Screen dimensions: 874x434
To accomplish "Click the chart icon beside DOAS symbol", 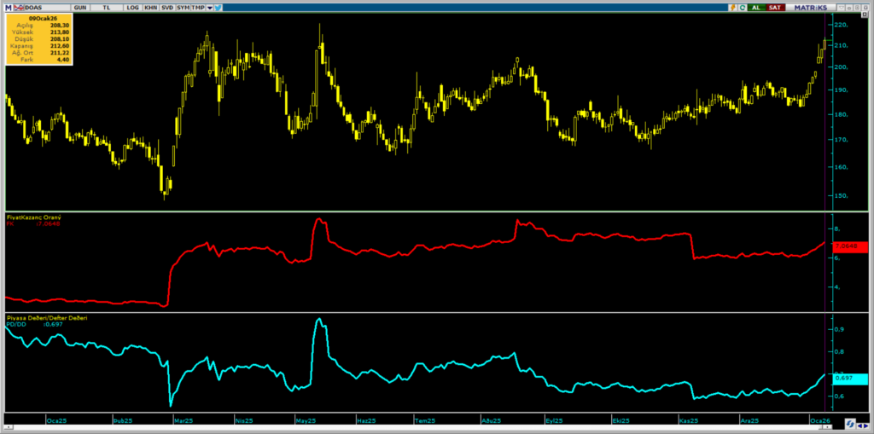I will pyautogui.click(x=18, y=7).
